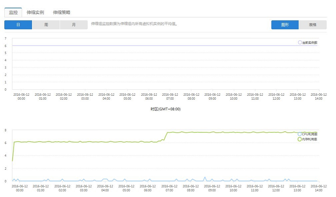Screen dimensions: 336x197
Task: Open the 监控 tab
Action: pos(13,12)
